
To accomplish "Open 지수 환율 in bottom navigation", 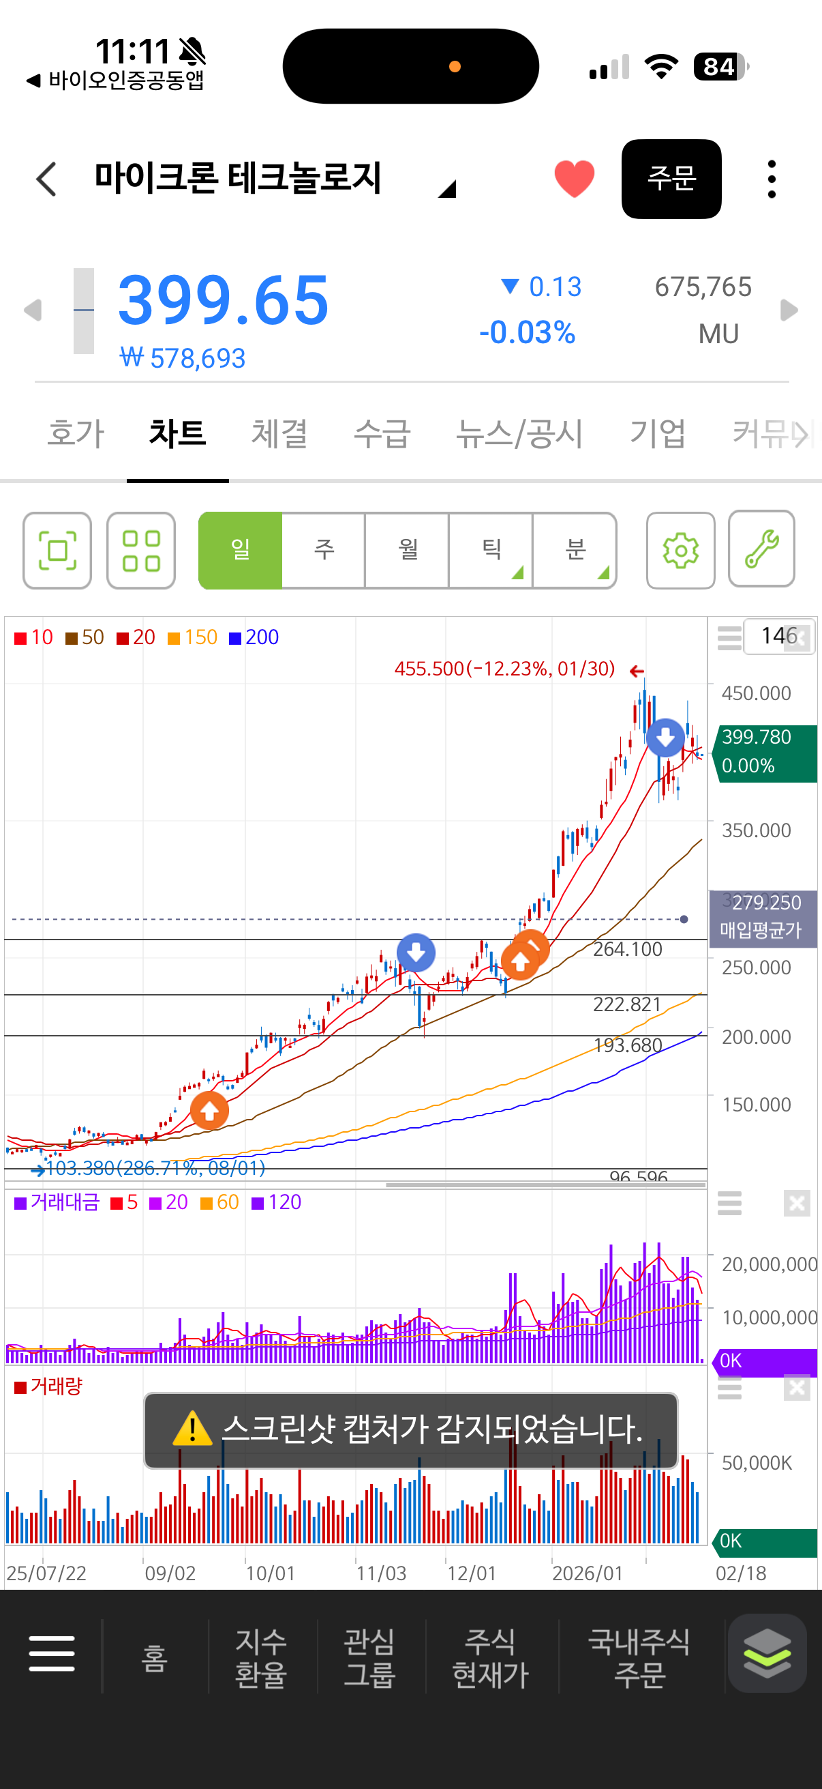I will 262,1658.
